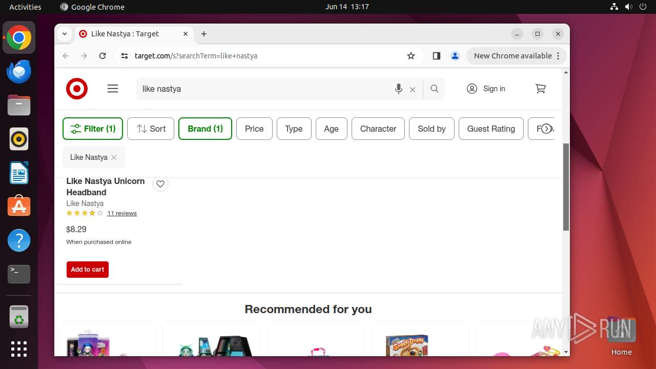Open Like Nastya Unicorn Headband product link
The height and width of the screenshot is (369, 656).
pyautogui.click(x=106, y=187)
